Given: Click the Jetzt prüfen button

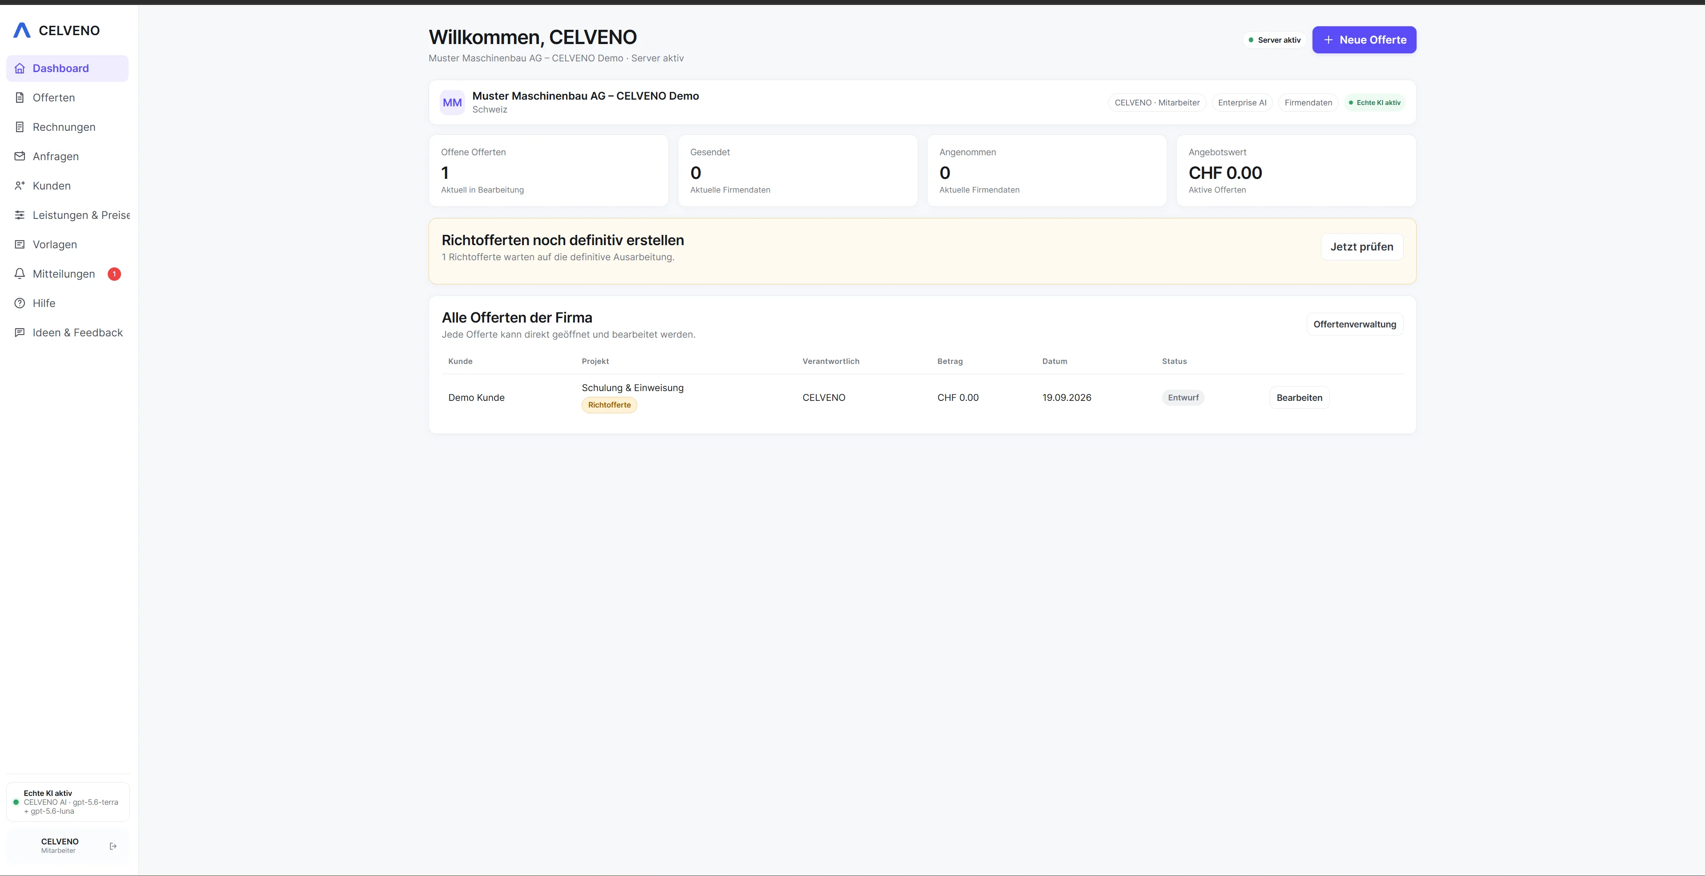Looking at the screenshot, I should [1361, 247].
